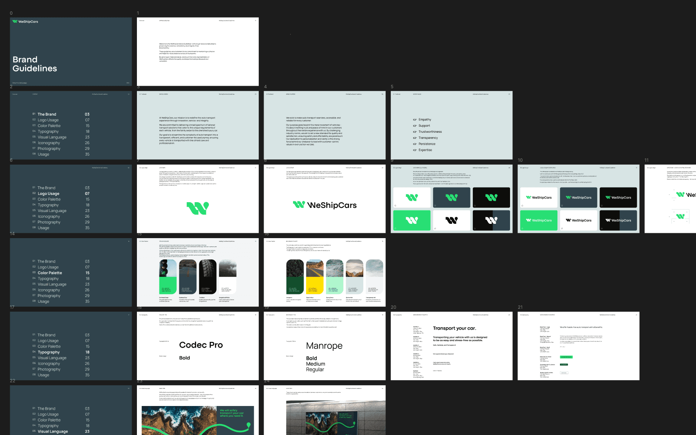The image size is (696, 435).
Task: Select the WeShipCars logo on the cover frame
Action: click(x=25, y=22)
